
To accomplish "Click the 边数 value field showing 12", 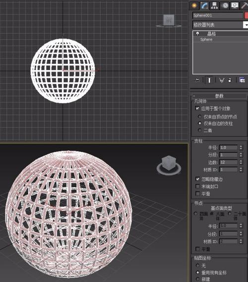I will [229, 162].
